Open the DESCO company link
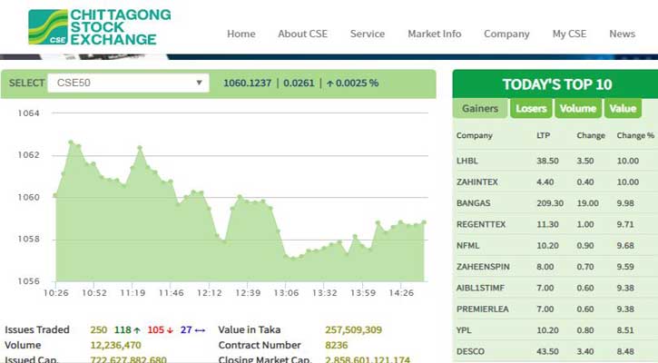658x363 pixels. (470, 352)
